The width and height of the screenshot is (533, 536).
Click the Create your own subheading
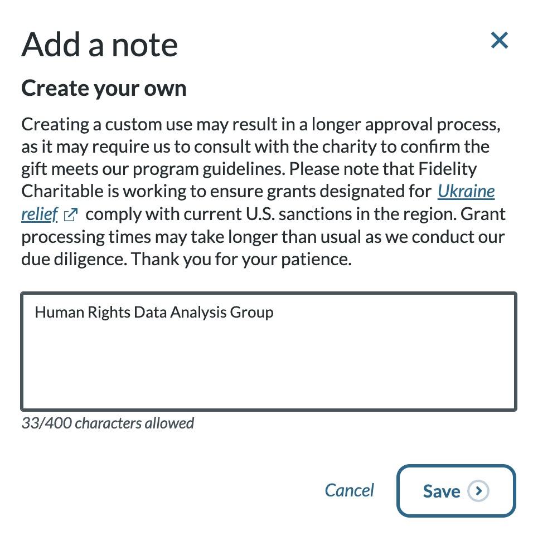tap(104, 89)
